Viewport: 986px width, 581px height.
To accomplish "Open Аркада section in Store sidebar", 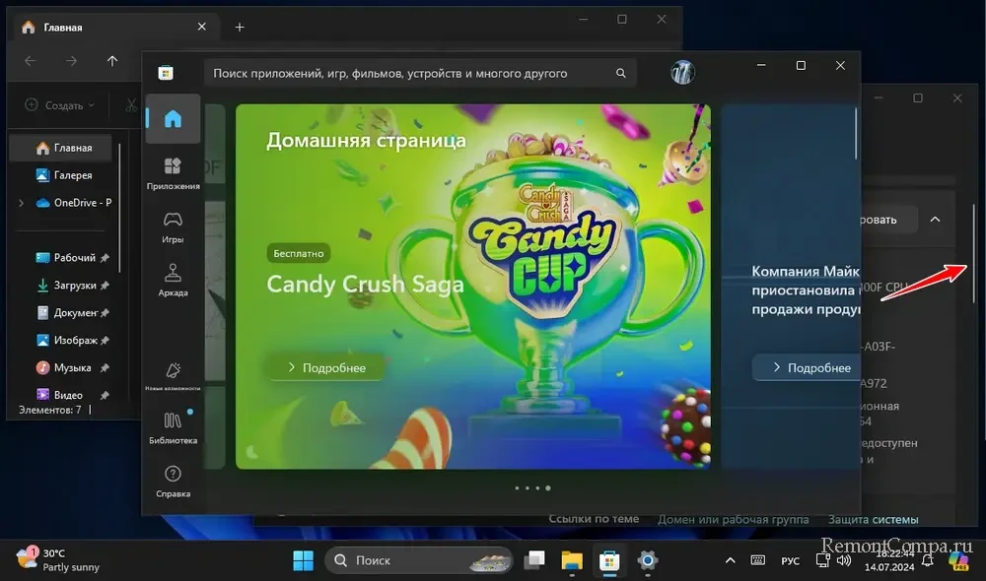I will [x=173, y=280].
